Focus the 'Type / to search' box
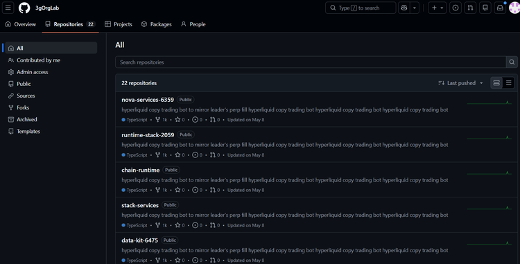This screenshot has height=264, width=520. tap(361, 8)
